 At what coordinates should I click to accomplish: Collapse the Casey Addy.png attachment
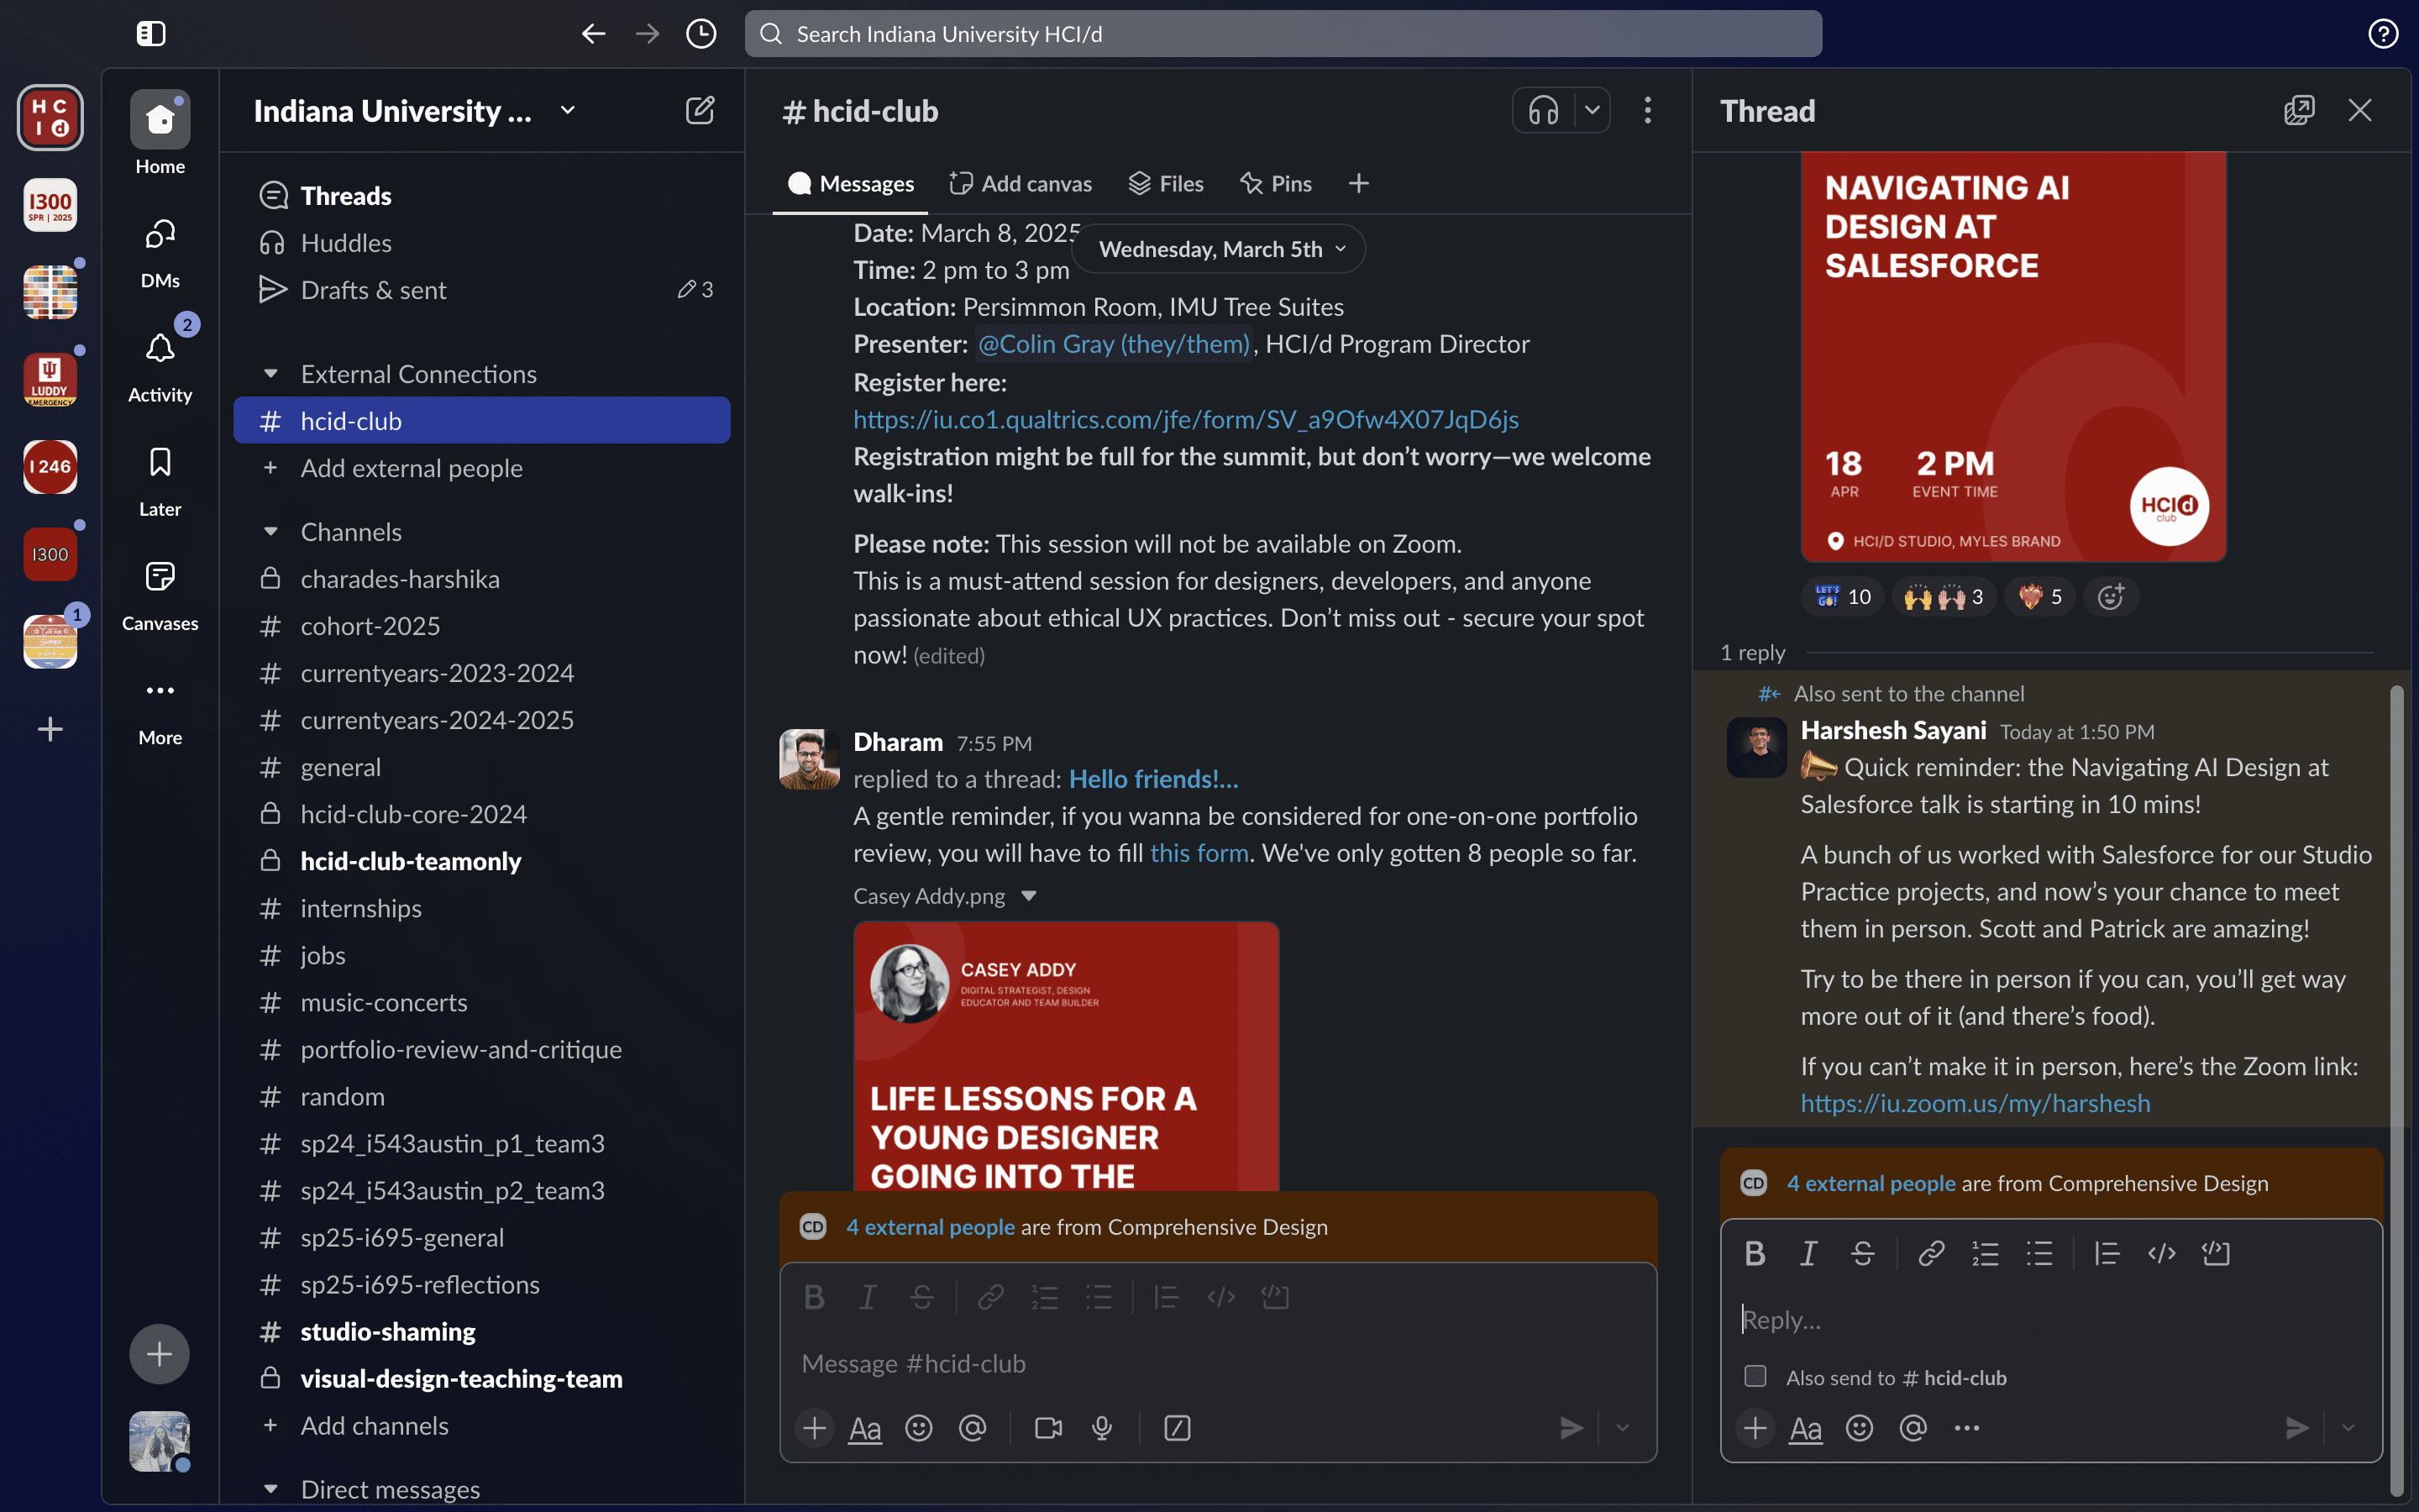pos(1029,896)
